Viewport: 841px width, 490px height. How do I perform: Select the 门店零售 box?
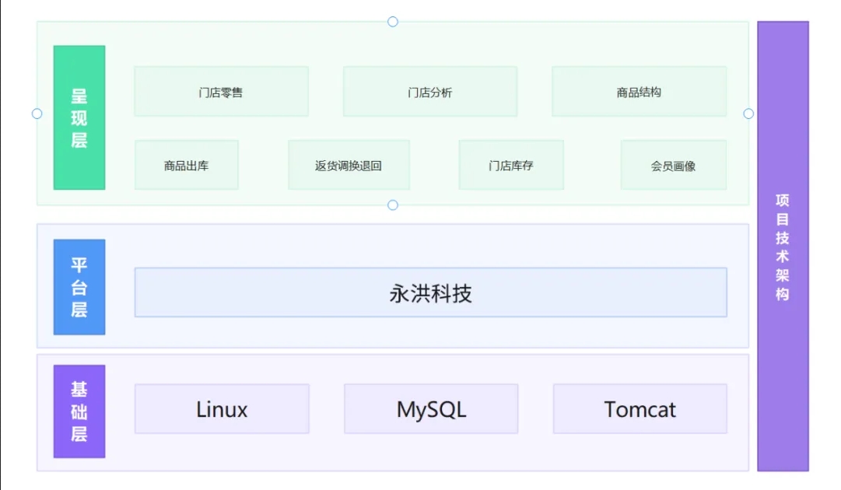[x=221, y=92]
